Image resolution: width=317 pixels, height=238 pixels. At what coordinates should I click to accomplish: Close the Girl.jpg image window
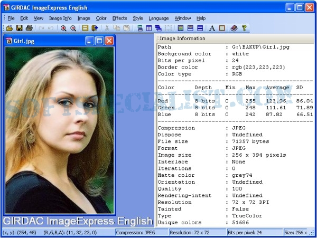pos(109,41)
